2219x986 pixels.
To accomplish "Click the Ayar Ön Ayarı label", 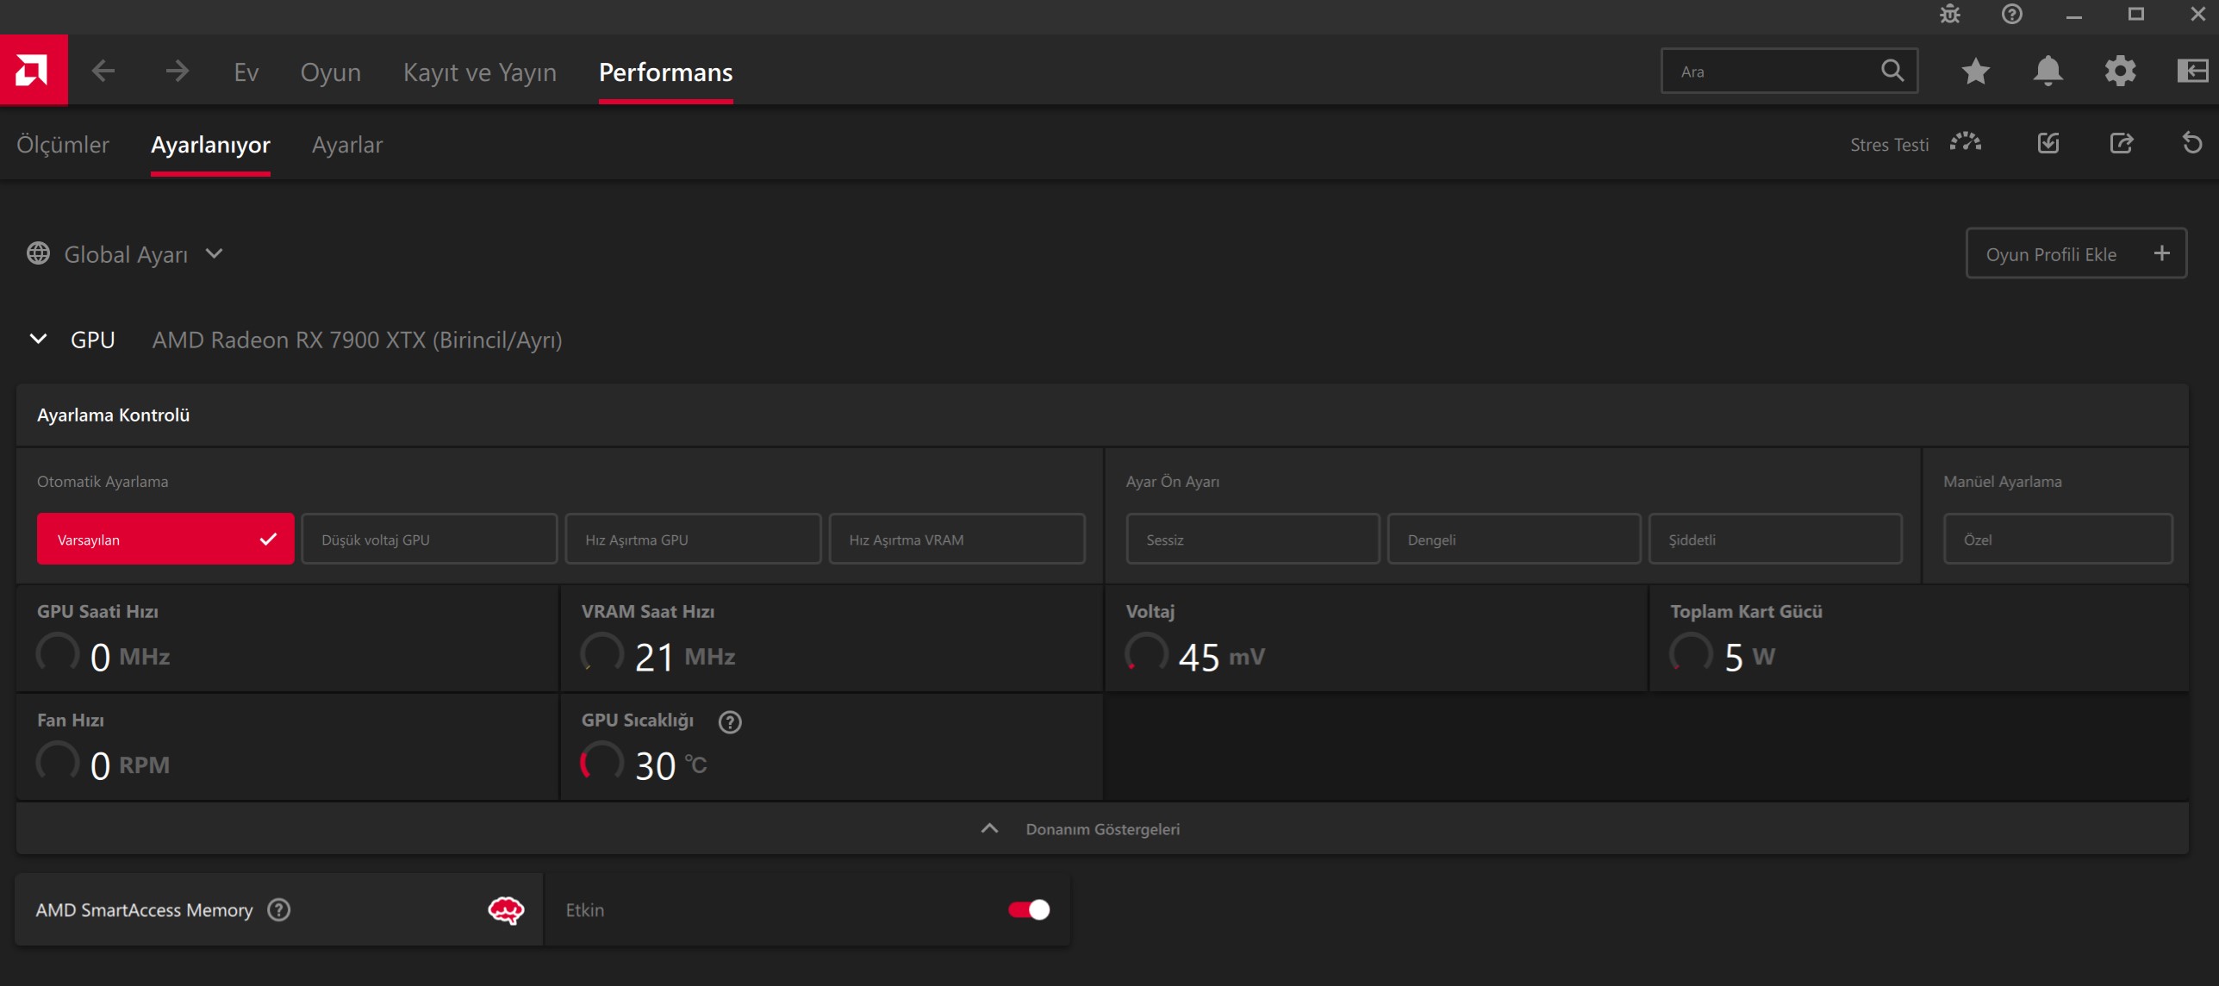I will 1172,481.
